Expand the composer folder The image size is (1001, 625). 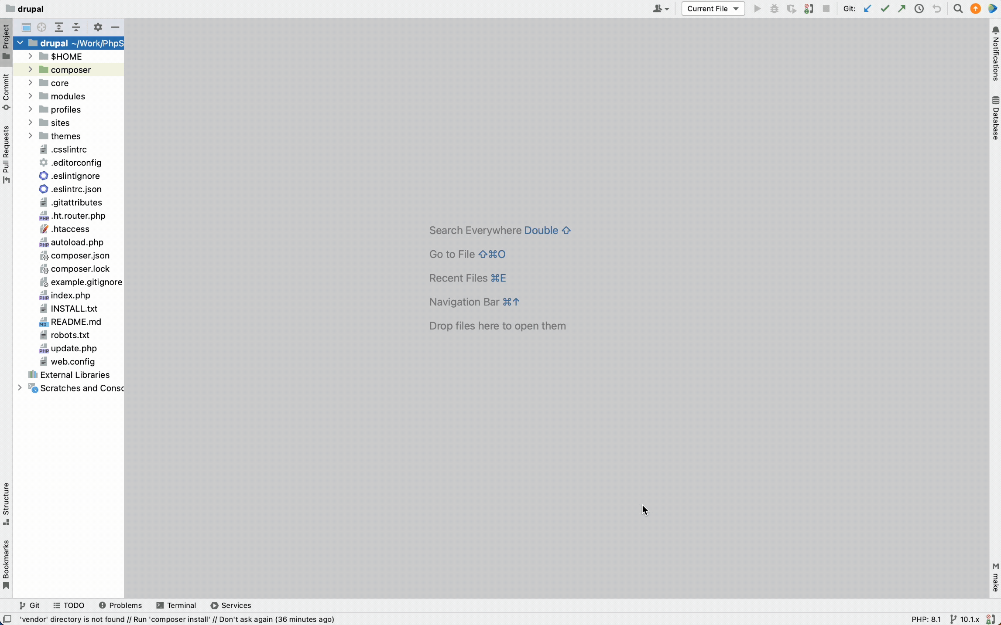[x=30, y=70]
